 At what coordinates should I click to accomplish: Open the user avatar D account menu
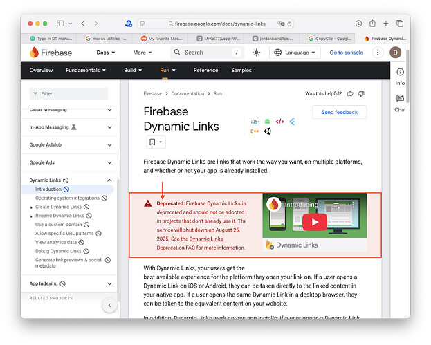pyautogui.click(x=395, y=53)
